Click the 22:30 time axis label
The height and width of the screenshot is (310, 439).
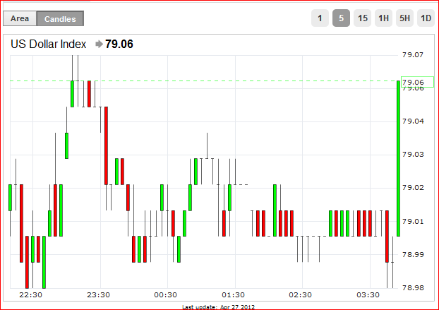31,295
